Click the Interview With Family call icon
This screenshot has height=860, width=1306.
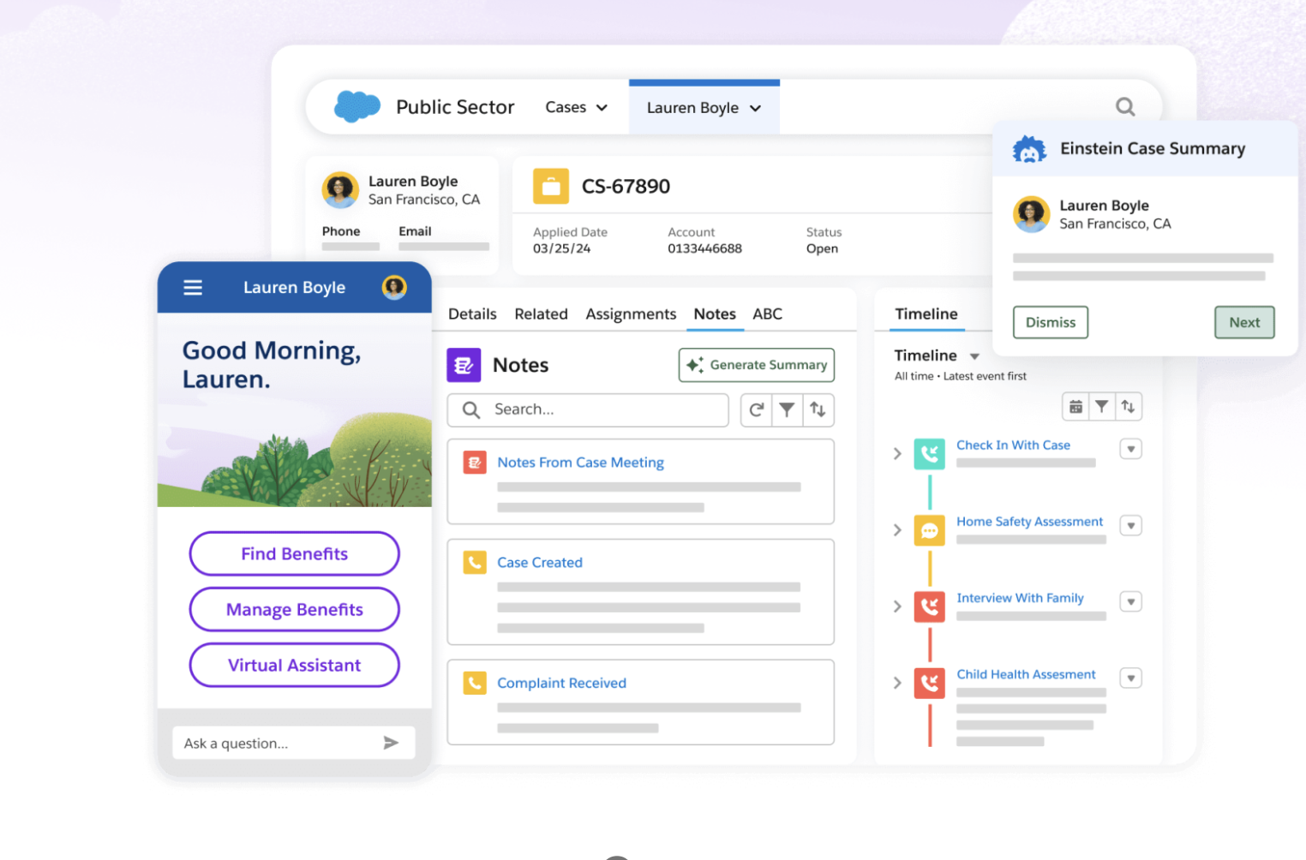coord(930,606)
